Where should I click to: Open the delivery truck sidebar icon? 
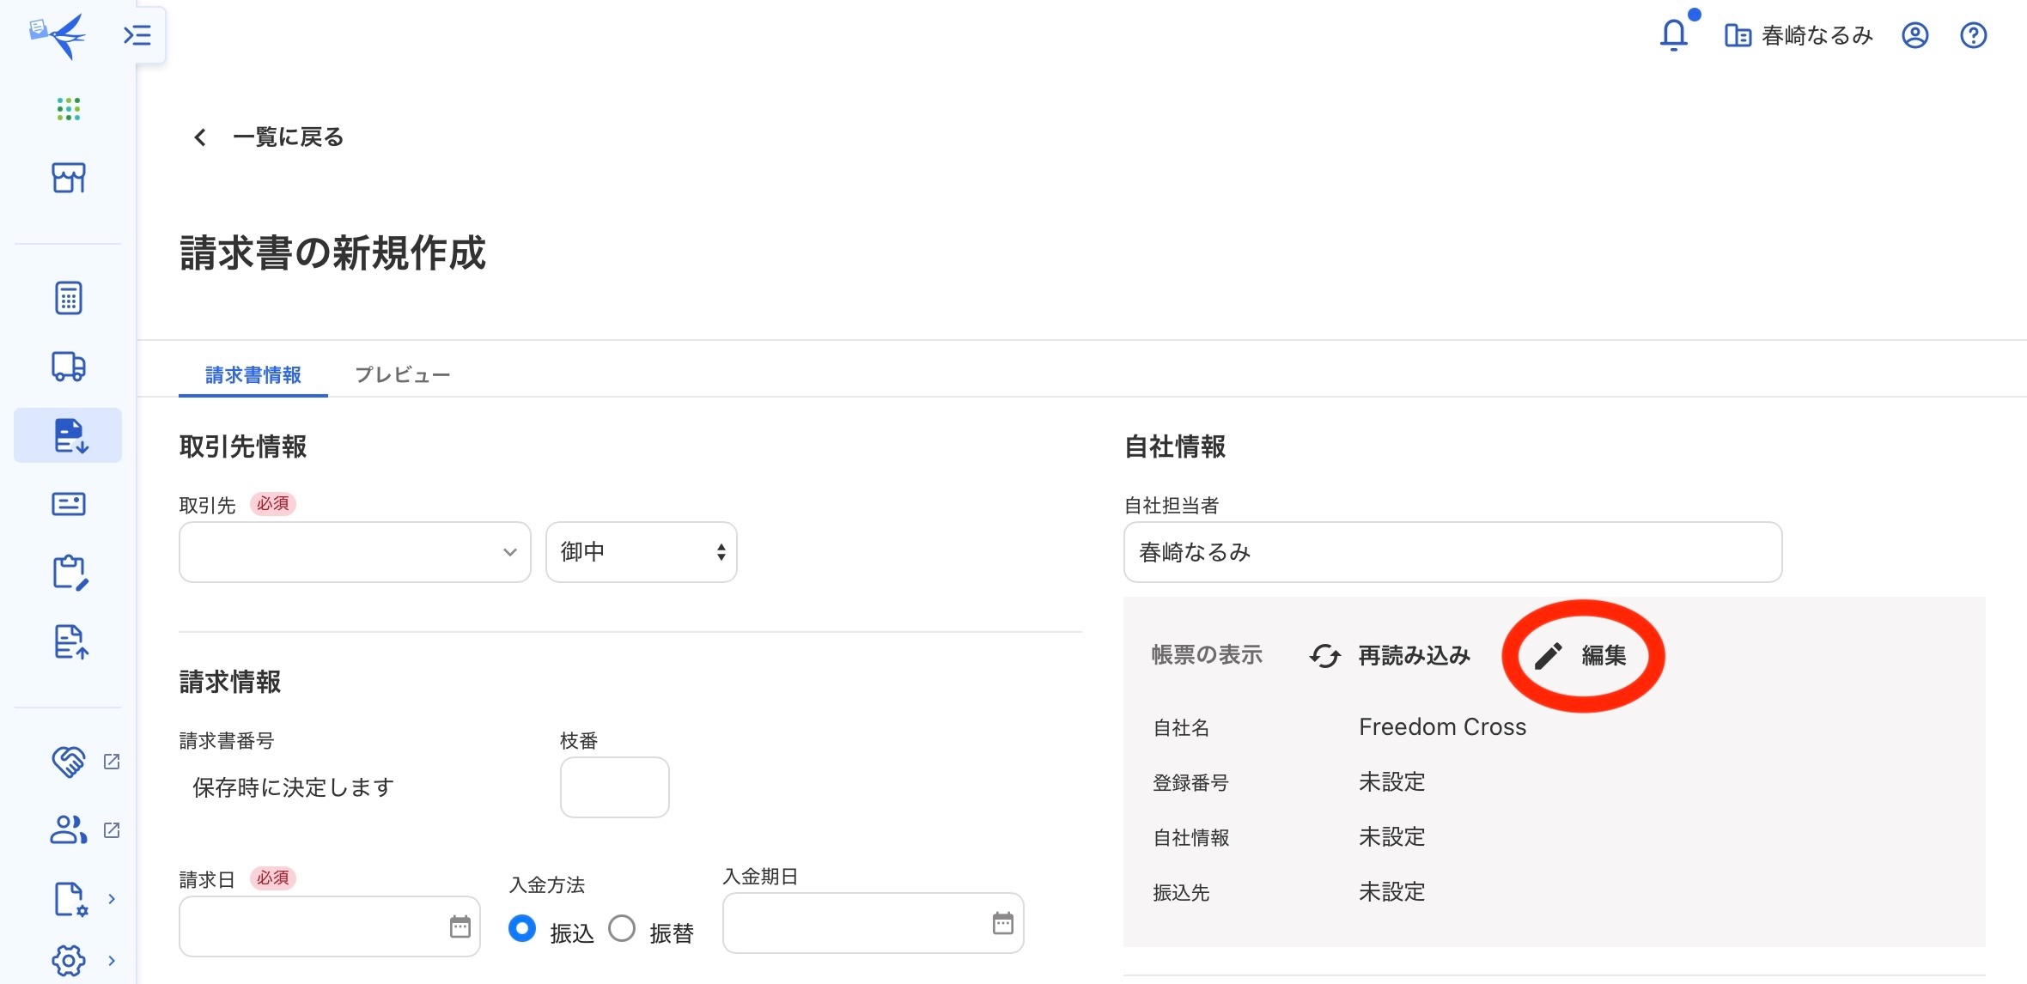[x=68, y=367]
